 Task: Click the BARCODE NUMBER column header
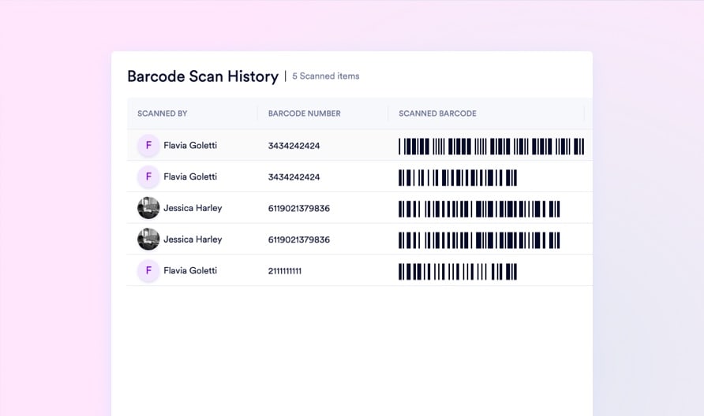[305, 113]
